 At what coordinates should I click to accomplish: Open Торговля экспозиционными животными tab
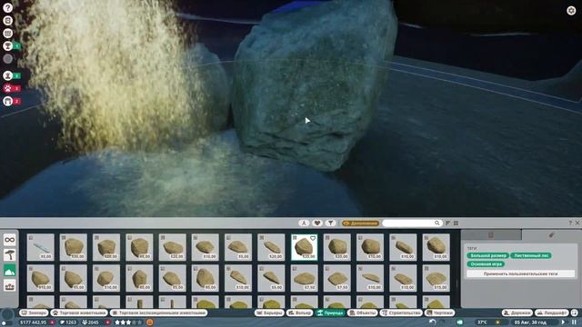[x=159, y=312]
